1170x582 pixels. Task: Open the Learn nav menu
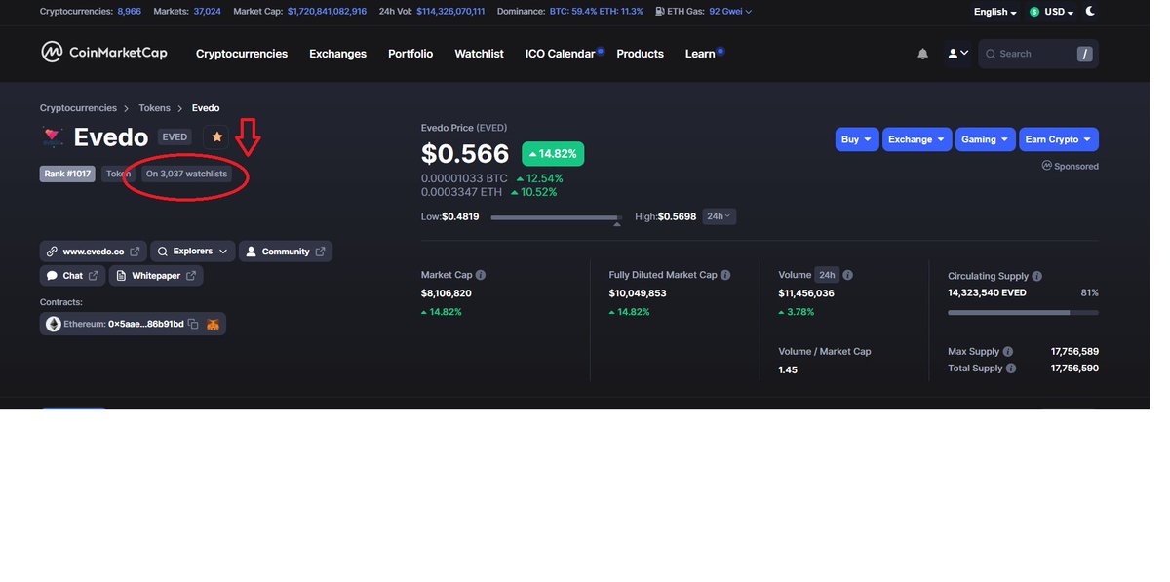coord(700,54)
